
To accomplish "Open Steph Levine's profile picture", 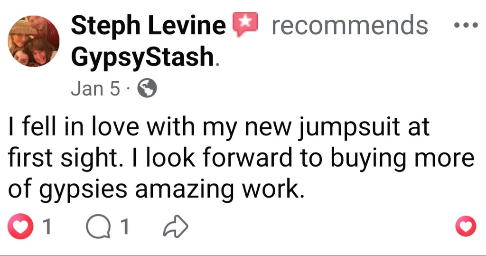I will [x=33, y=41].
